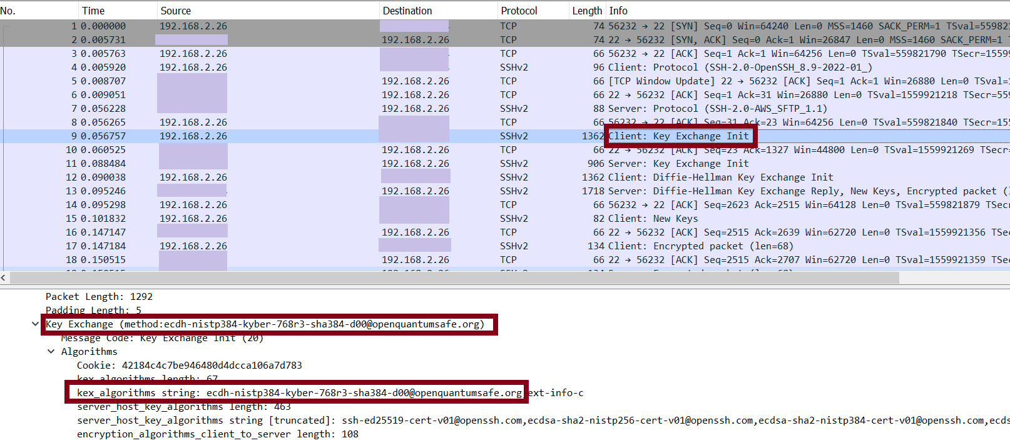Select the server_host_key_algorithms string [truncated] line
This screenshot has width=1010, height=443.
[543, 421]
